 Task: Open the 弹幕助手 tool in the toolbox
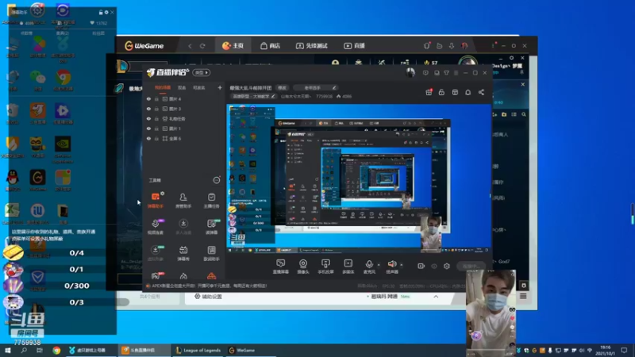pos(155,201)
